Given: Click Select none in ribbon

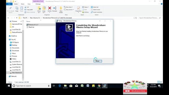Looking at the screenshot, I should pos(96,9).
